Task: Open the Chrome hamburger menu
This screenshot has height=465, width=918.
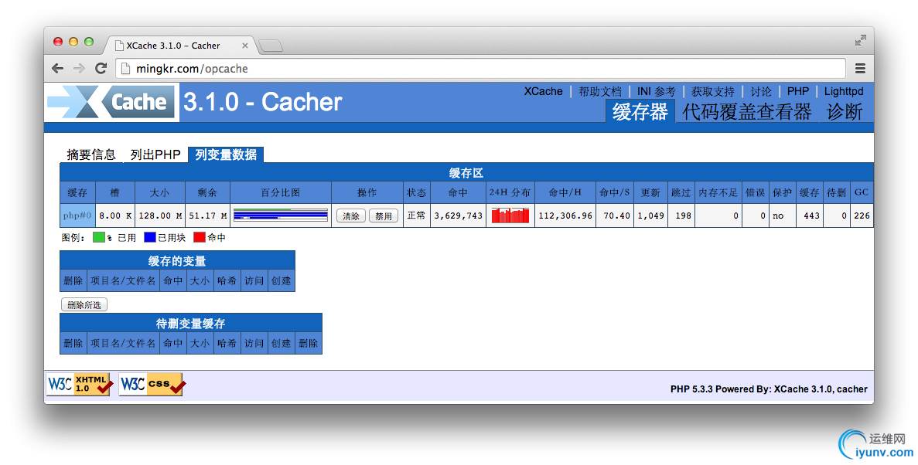Action: pyautogui.click(x=860, y=69)
